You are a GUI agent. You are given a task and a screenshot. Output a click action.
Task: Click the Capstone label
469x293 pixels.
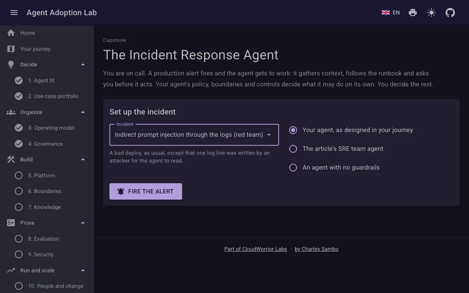115,40
